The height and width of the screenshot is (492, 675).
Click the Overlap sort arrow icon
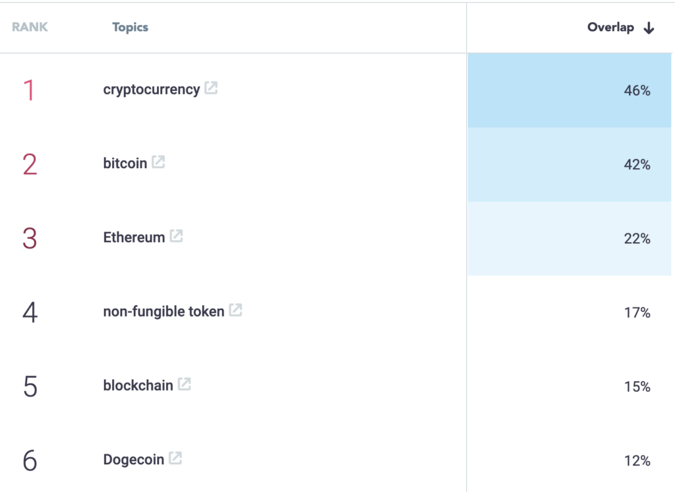[649, 28]
